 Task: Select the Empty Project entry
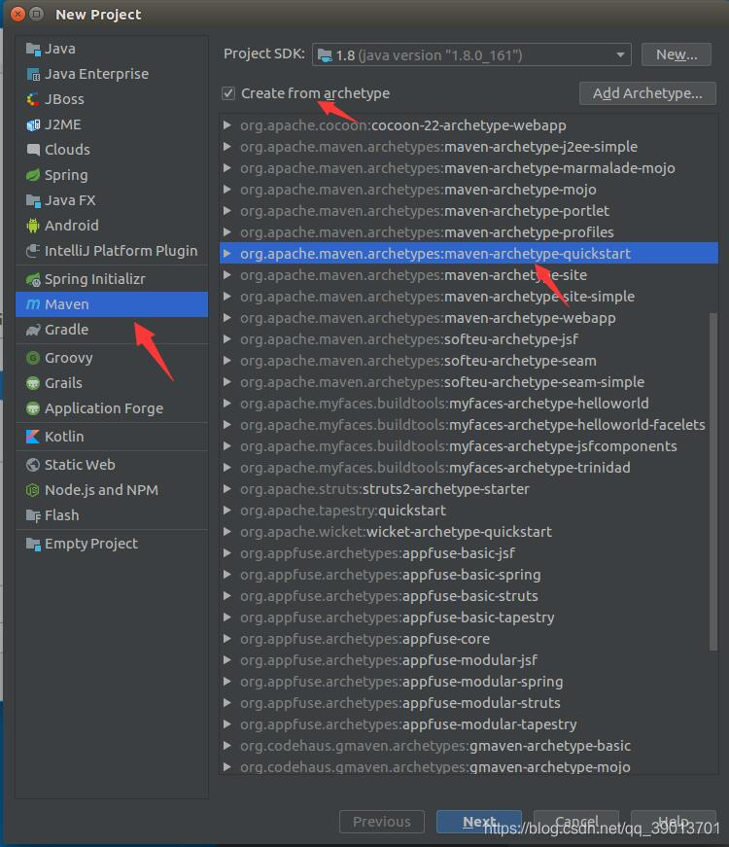112,544
